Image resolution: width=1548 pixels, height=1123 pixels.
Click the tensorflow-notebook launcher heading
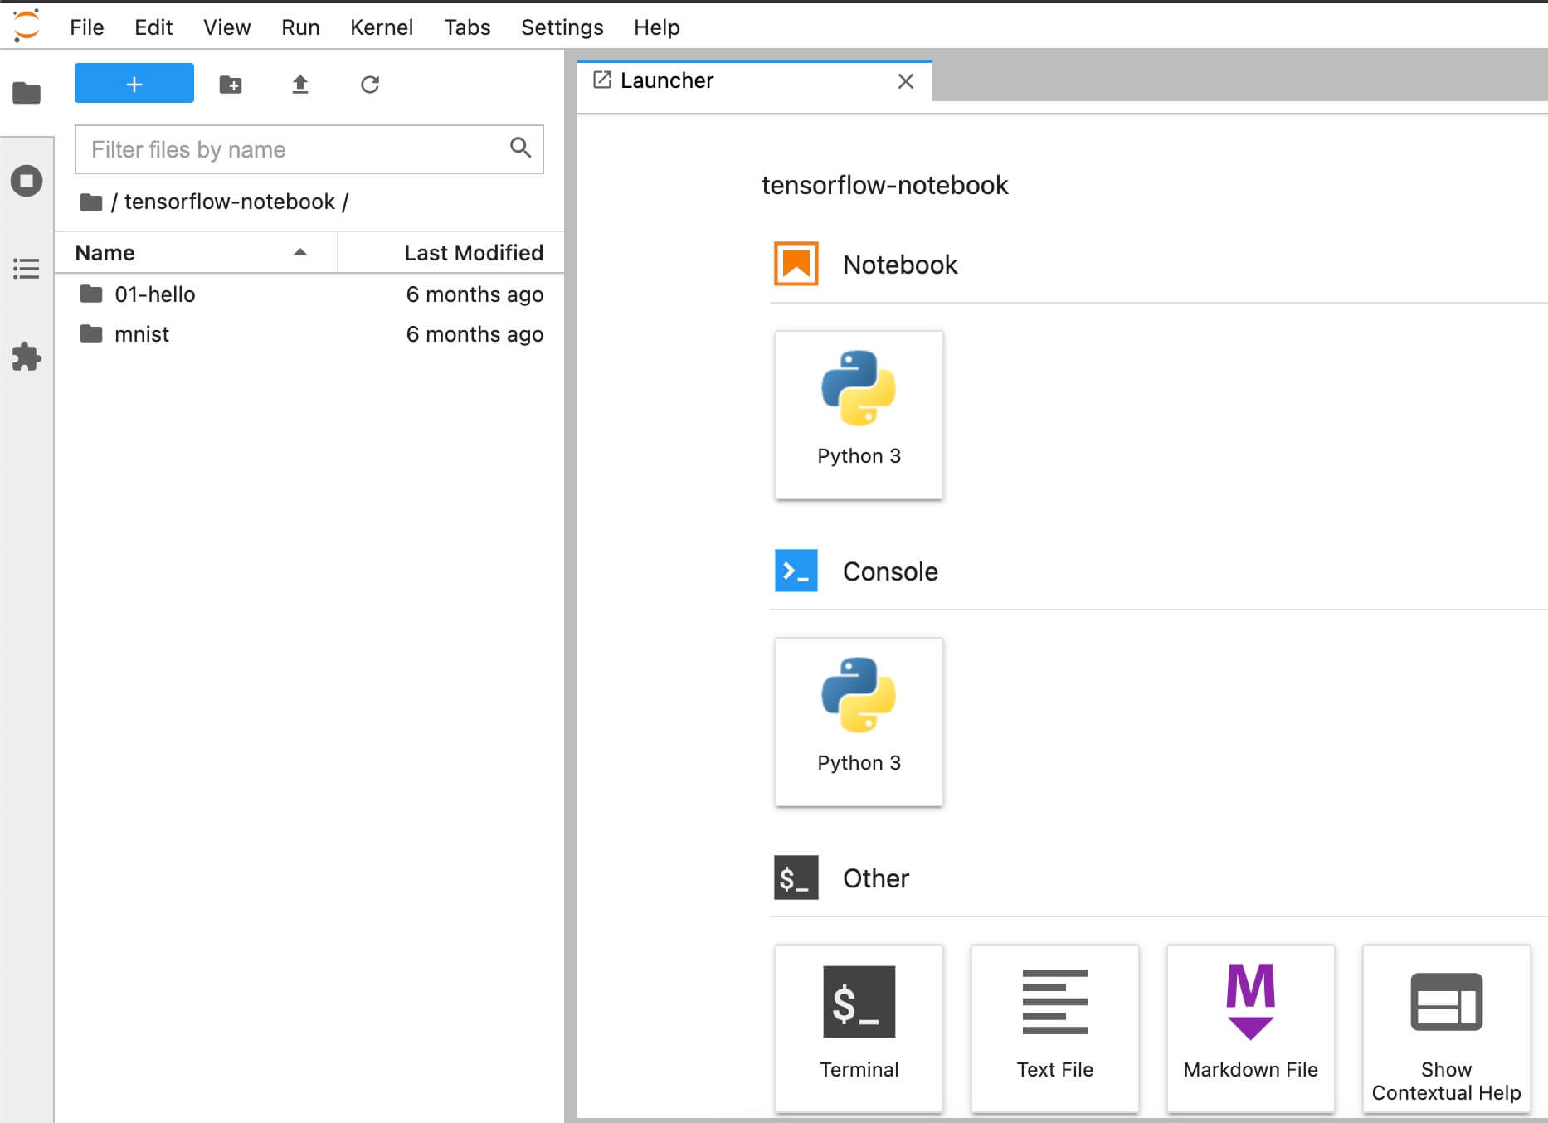[885, 185]
